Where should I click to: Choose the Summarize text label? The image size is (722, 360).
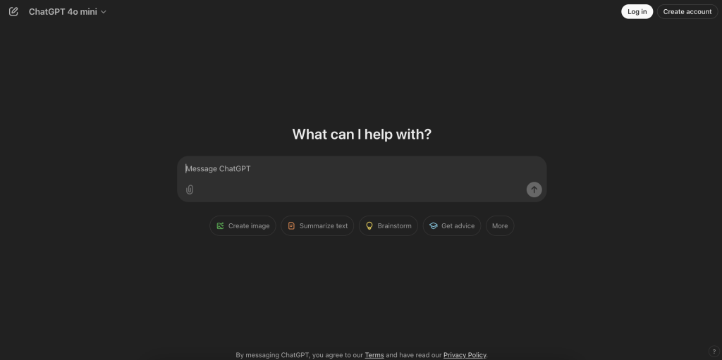(x=324, y=226)
